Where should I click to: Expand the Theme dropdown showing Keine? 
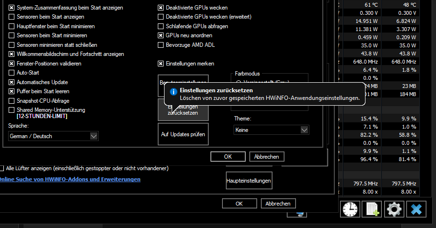[x=271, y=130]
